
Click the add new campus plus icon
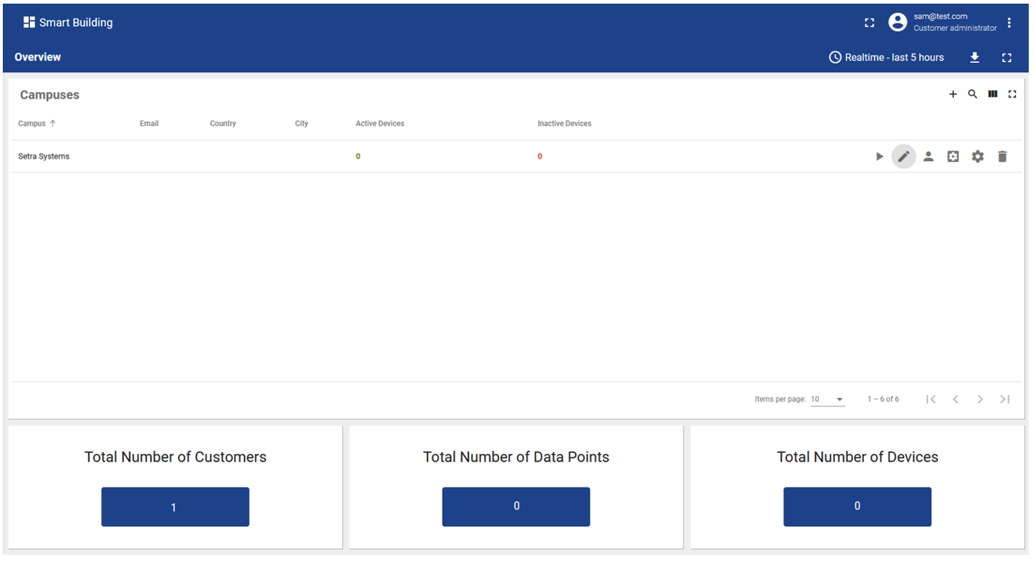(x=953, y=94)
